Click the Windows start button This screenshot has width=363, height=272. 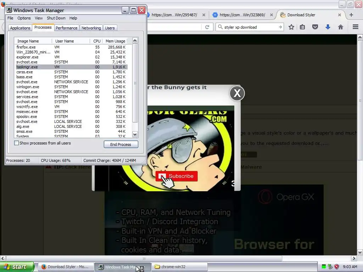point(17,267)
